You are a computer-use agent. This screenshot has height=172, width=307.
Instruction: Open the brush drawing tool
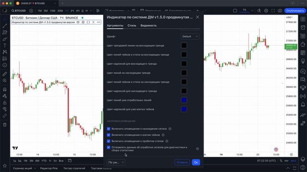click(x=5, y=39)
